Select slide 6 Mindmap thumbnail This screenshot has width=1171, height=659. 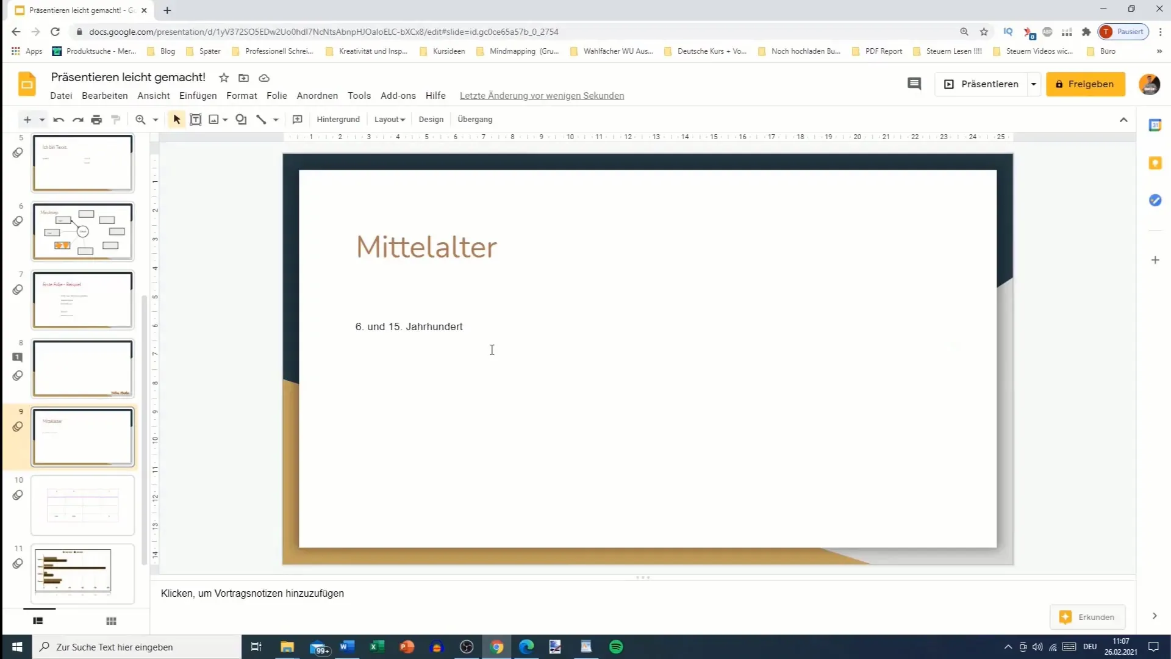click(x=82, y=231)
